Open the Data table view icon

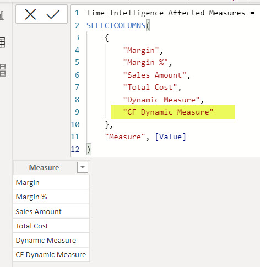(x=2, y=42)
